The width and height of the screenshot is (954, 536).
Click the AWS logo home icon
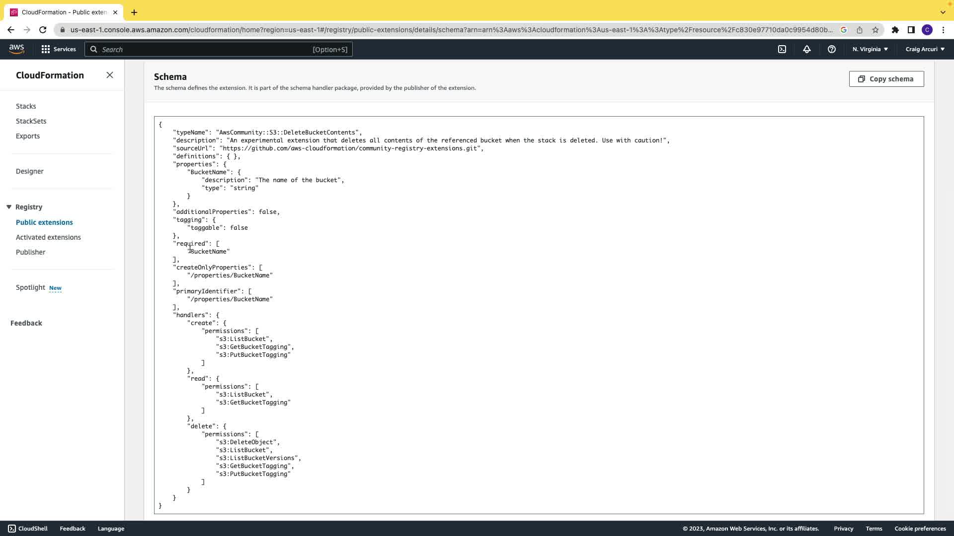pyautogui.click(x=16, y=49)
